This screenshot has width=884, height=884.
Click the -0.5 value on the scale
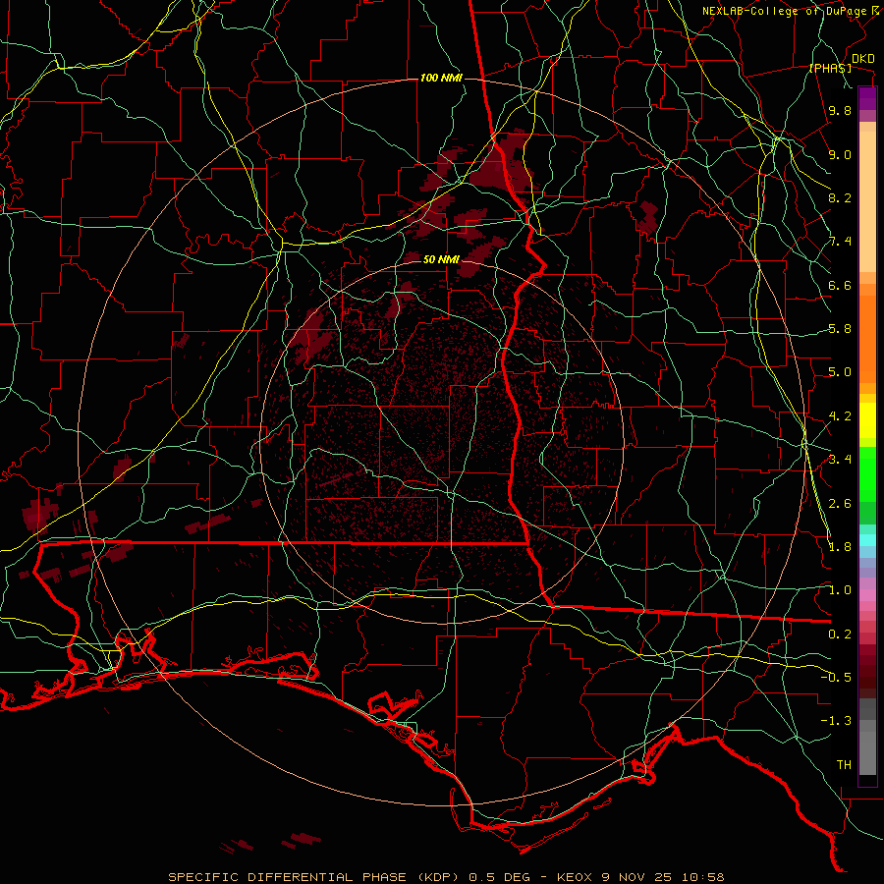(x=836, y=678)
